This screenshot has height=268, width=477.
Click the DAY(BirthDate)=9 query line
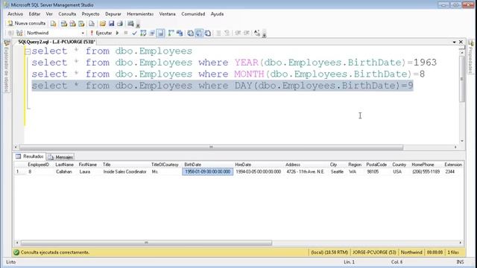[x=222, y=86]
